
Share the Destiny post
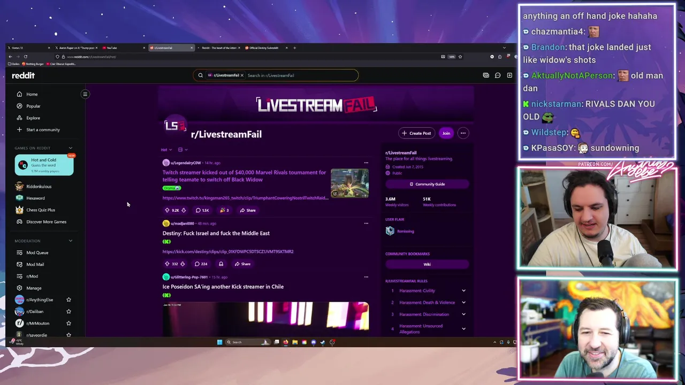pos(242,264)
